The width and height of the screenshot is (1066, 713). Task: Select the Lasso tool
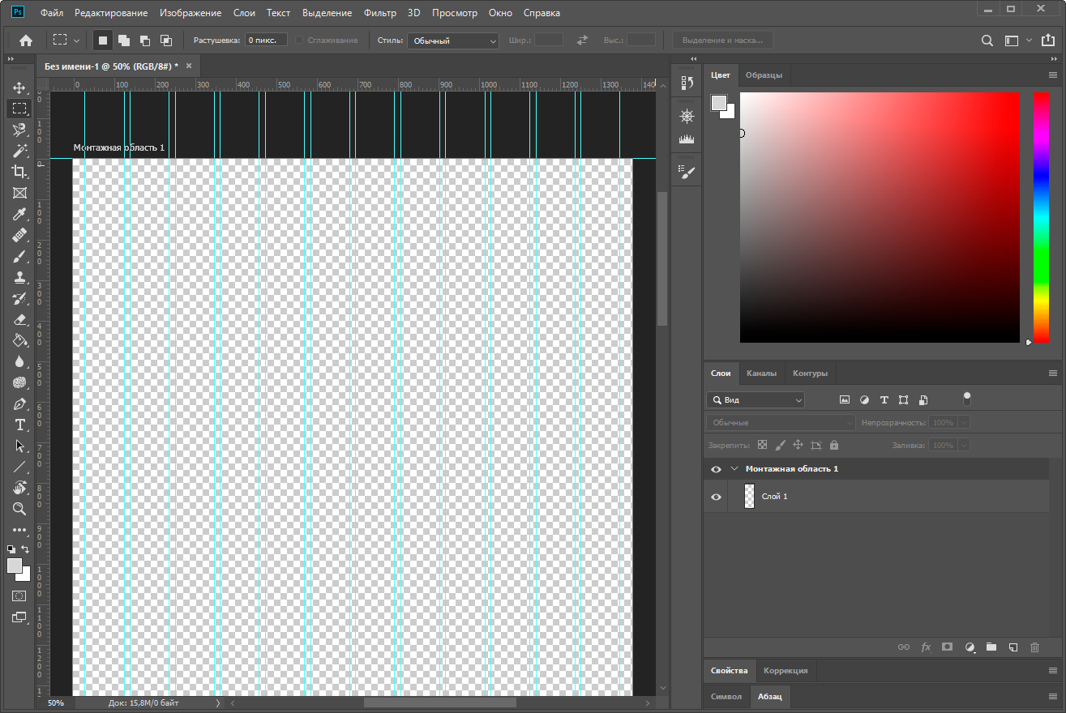point(19,130)
